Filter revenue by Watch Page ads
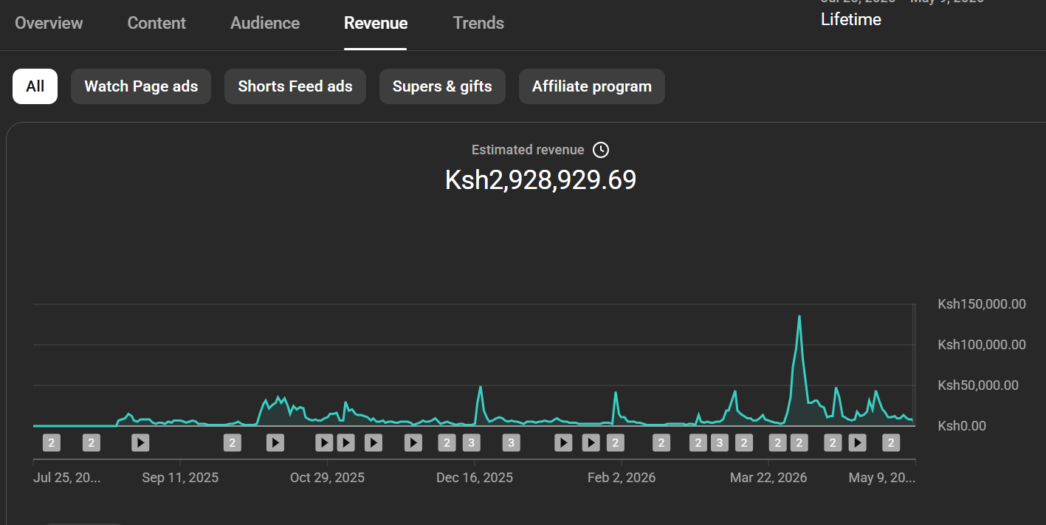 pos(141,86)
